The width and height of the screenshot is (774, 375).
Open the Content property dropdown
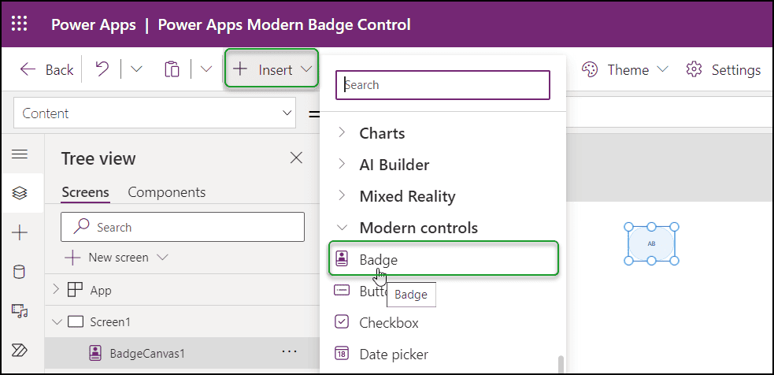pyautogui.click(x=154, y=113)
